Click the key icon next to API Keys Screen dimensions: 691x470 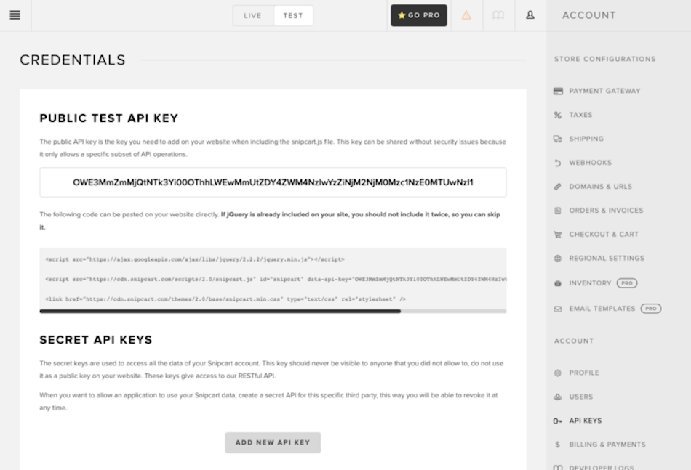click(557, 420)
